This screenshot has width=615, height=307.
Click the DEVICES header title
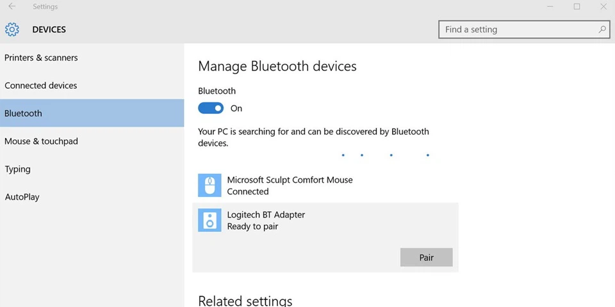[x=49, y=30]
